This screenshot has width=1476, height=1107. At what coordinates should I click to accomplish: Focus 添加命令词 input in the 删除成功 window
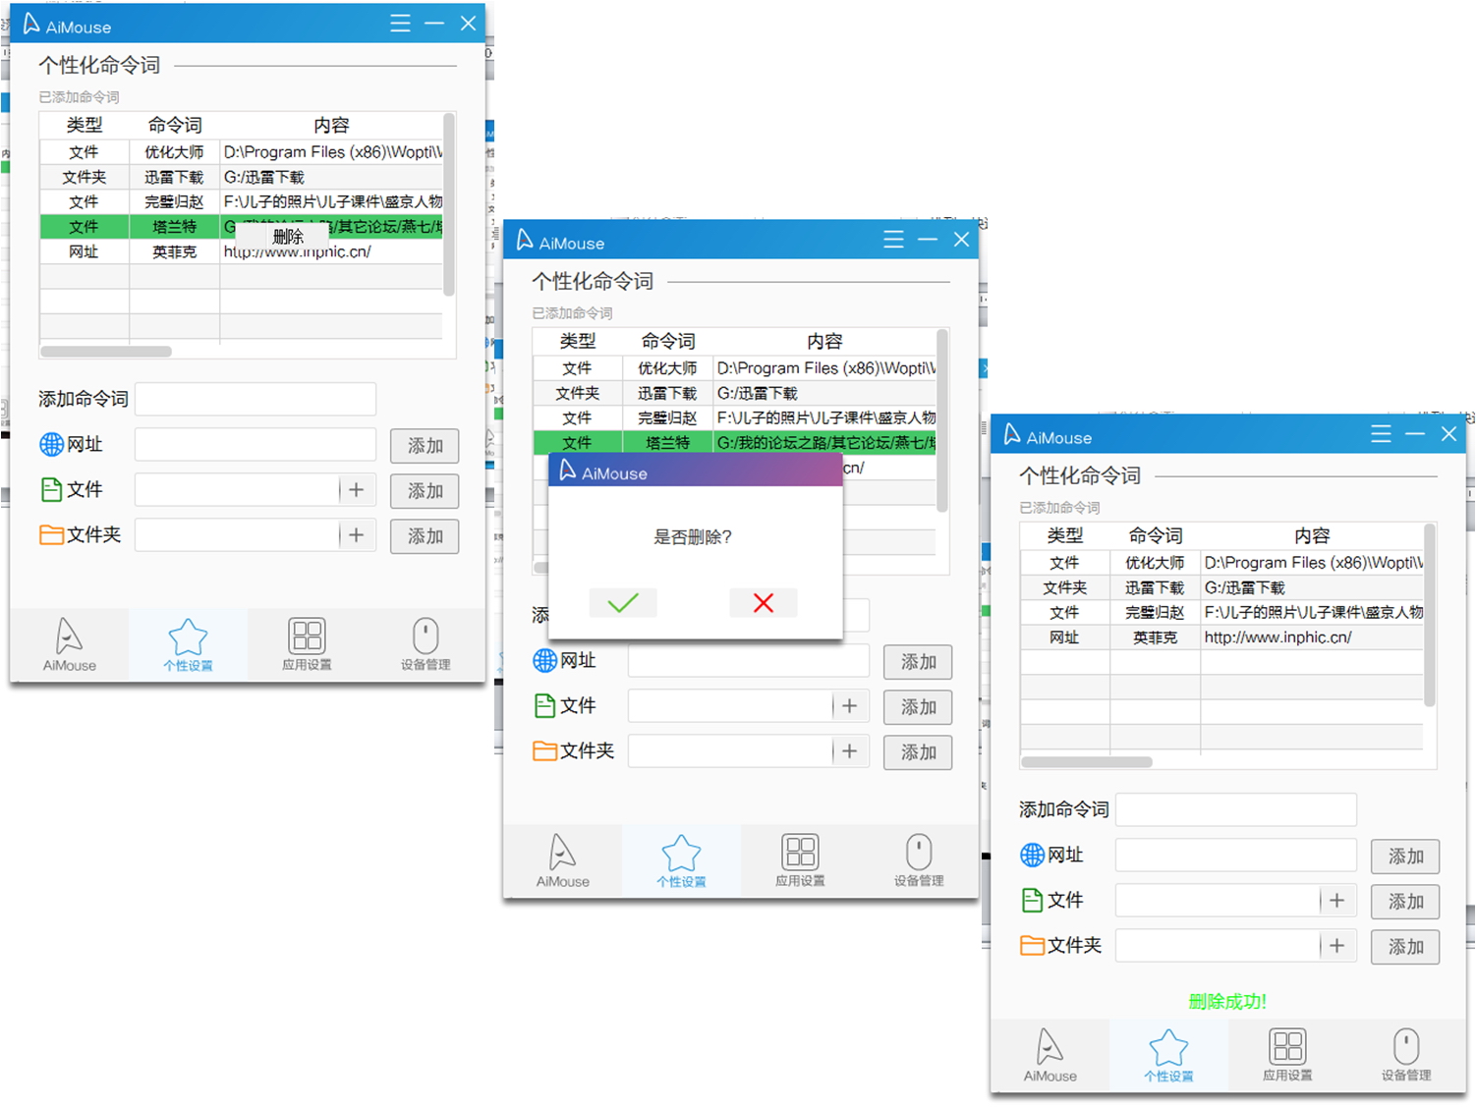coord(1235,810)
